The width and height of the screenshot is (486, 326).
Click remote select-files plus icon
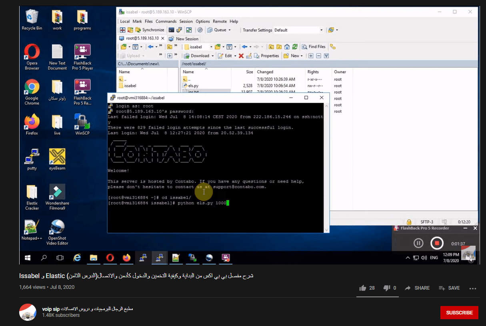[311, 56]
